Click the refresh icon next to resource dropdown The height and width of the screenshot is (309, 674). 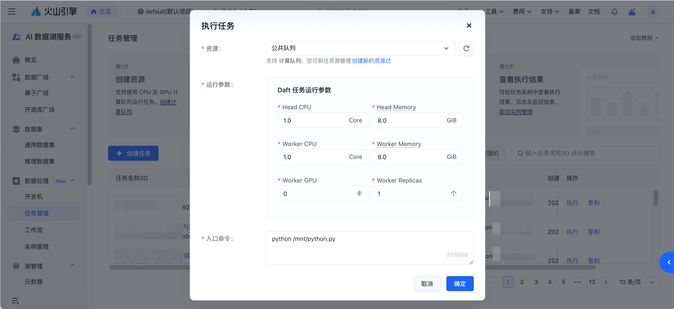pos(466,48)
